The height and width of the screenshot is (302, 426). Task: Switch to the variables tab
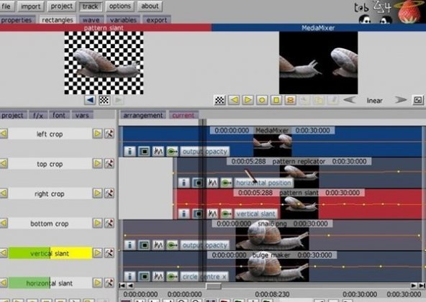pos(123,20)
